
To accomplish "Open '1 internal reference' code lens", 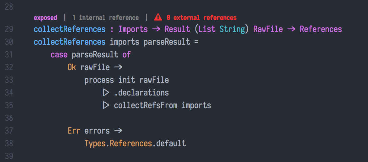I will (106, 18).
